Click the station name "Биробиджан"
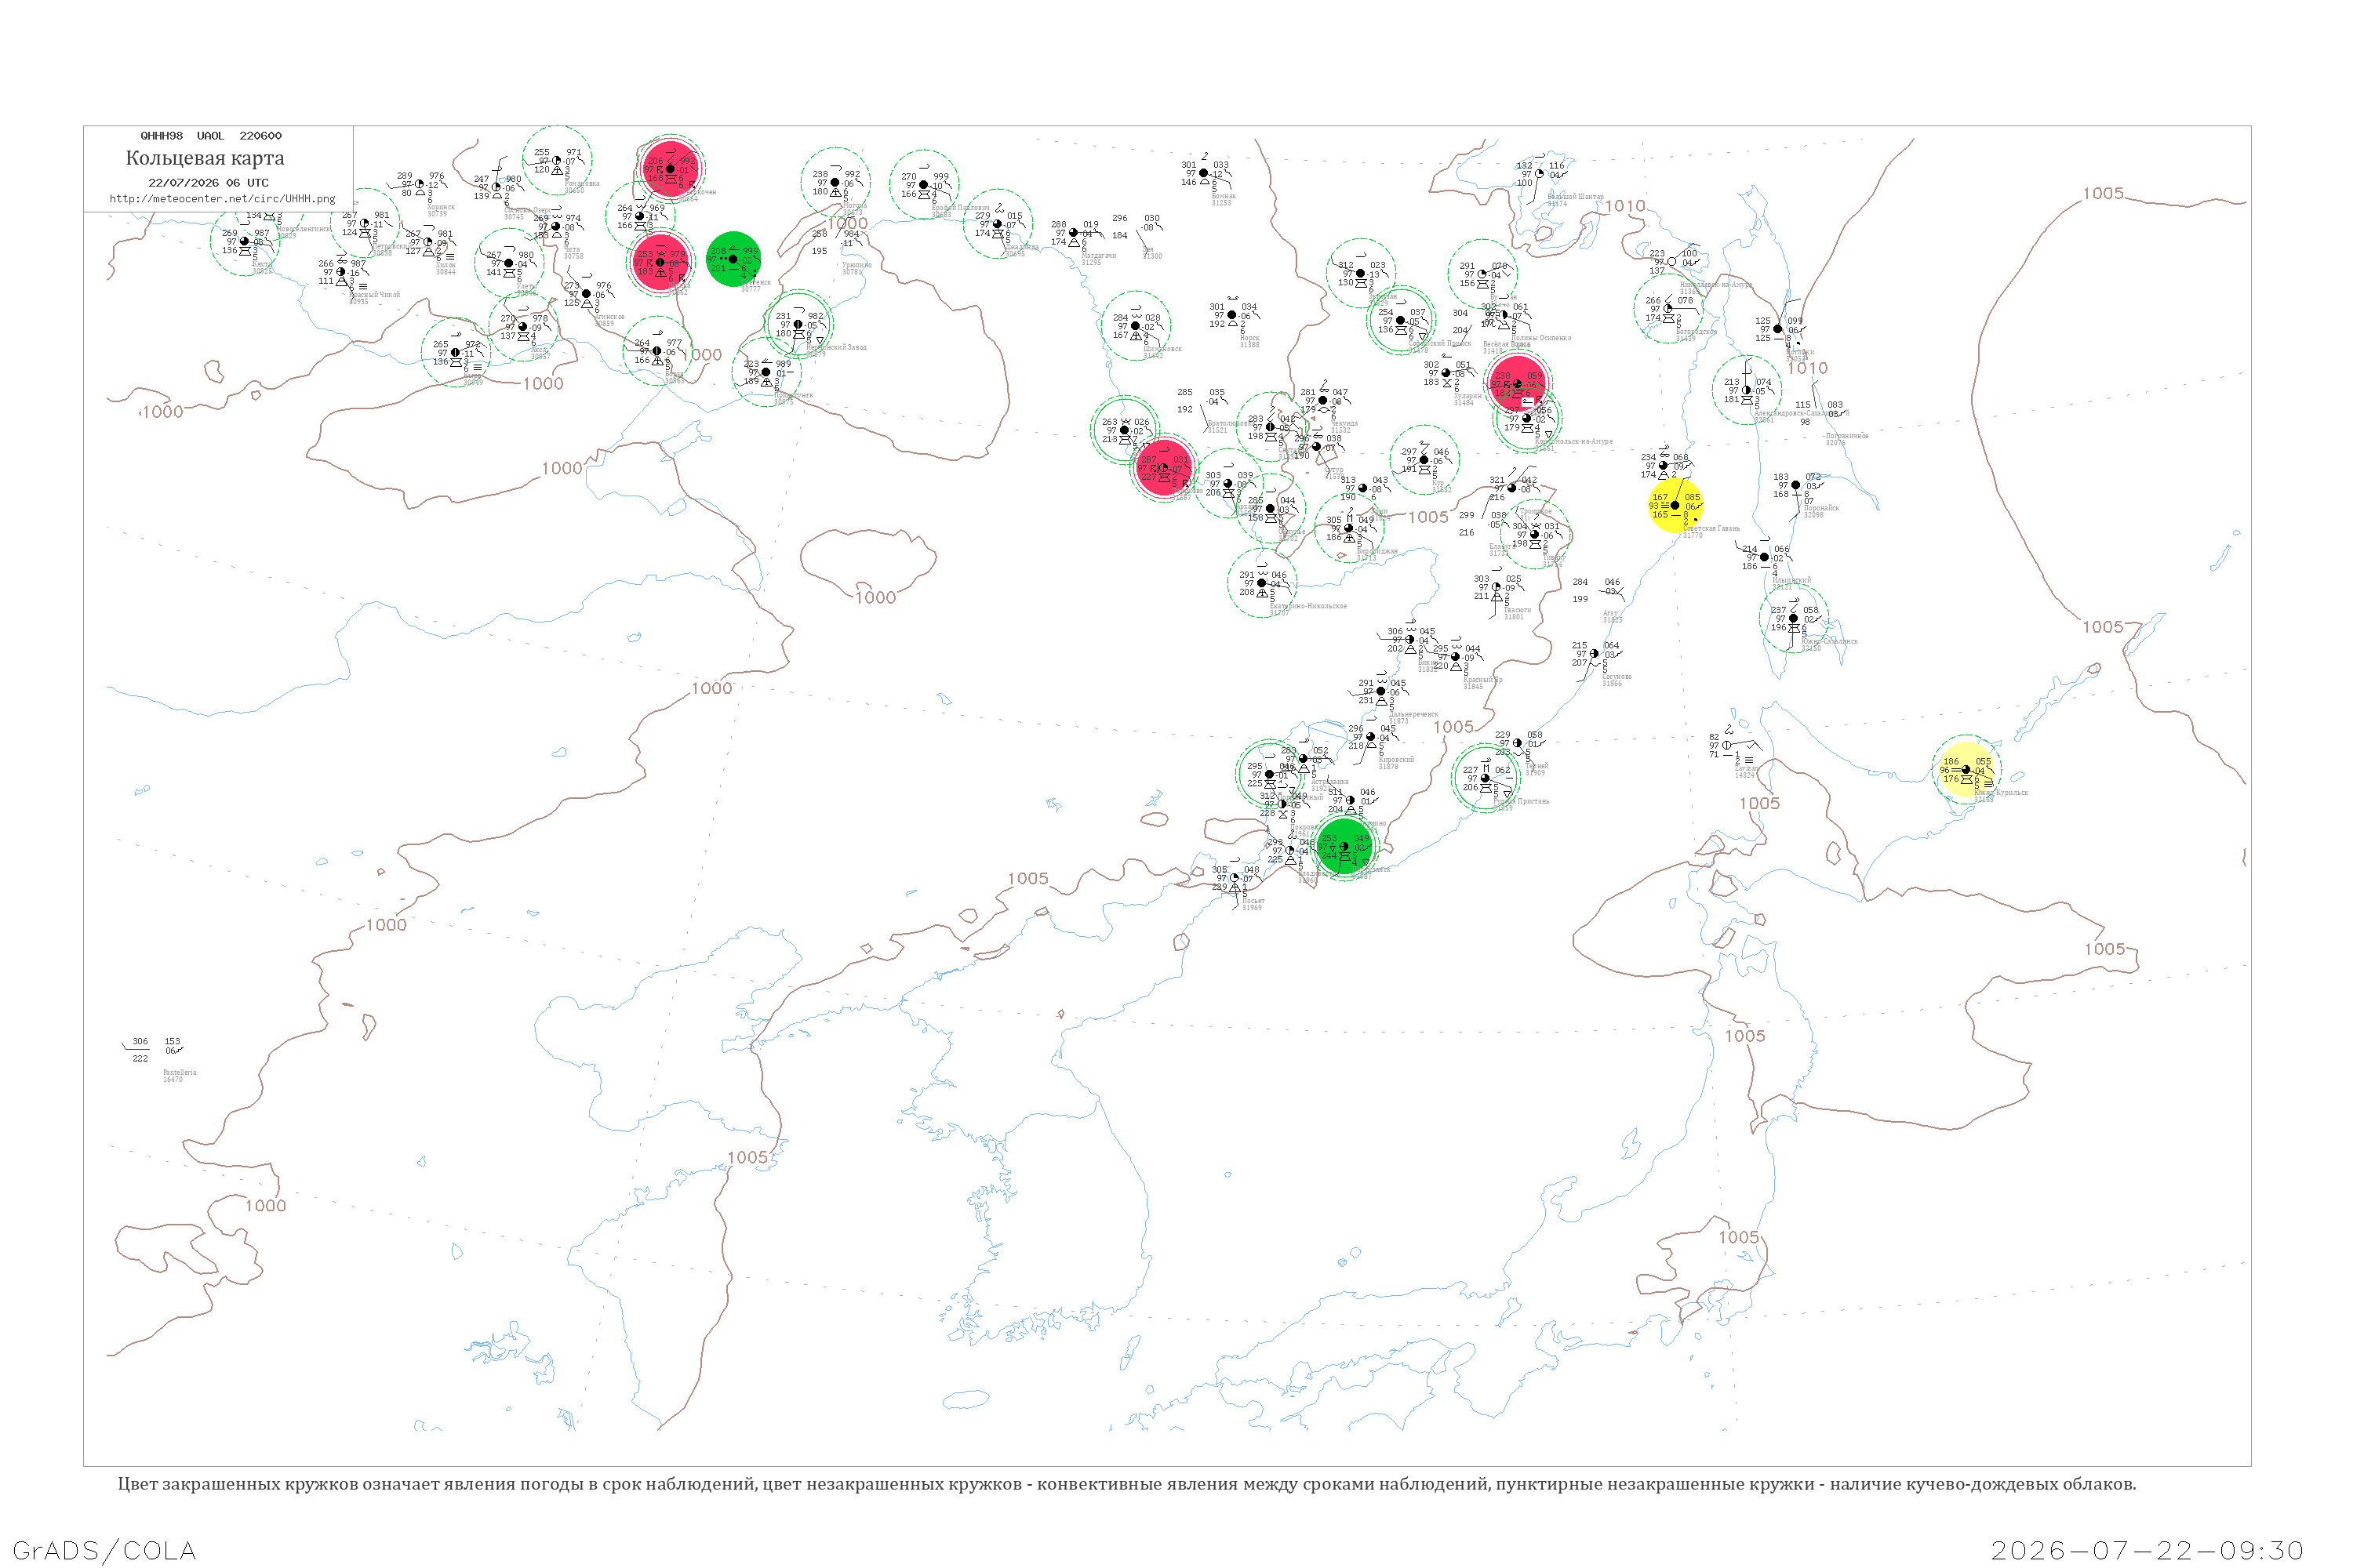This screenshot has height=1568, width=2353. pos(1377,551)
